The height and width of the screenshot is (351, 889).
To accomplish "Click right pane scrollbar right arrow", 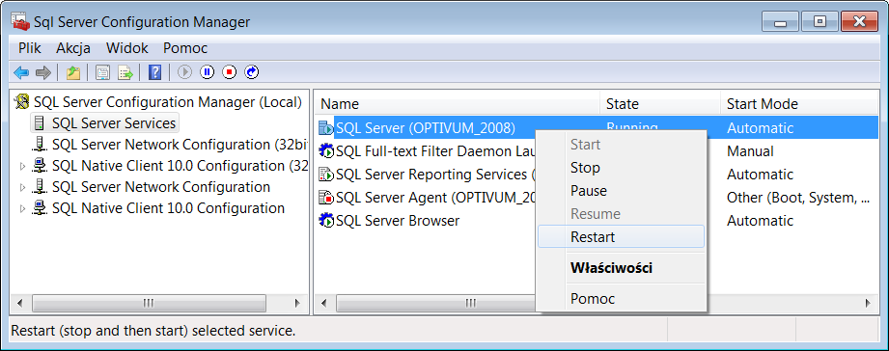I will (x=868, y=304).
